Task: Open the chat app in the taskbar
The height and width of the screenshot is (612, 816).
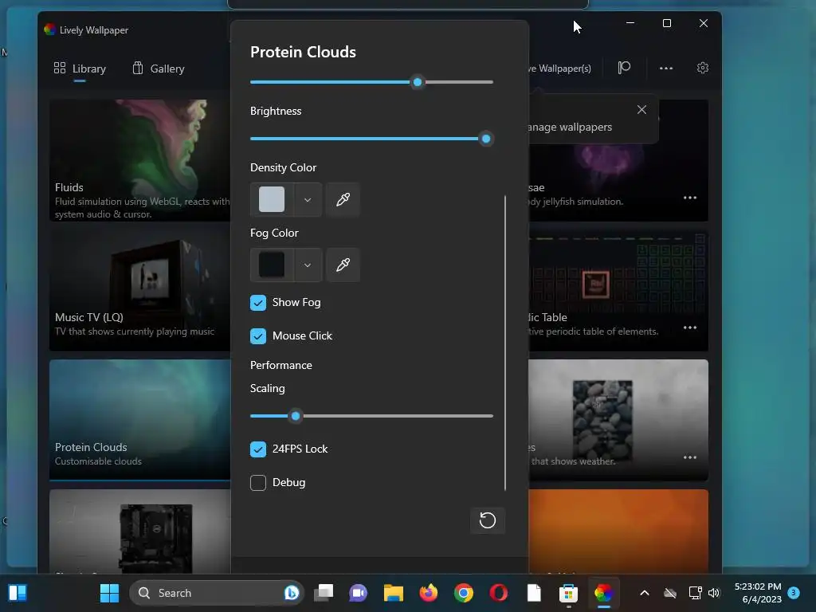Action: pyautogui.click(x=358, y=593)
